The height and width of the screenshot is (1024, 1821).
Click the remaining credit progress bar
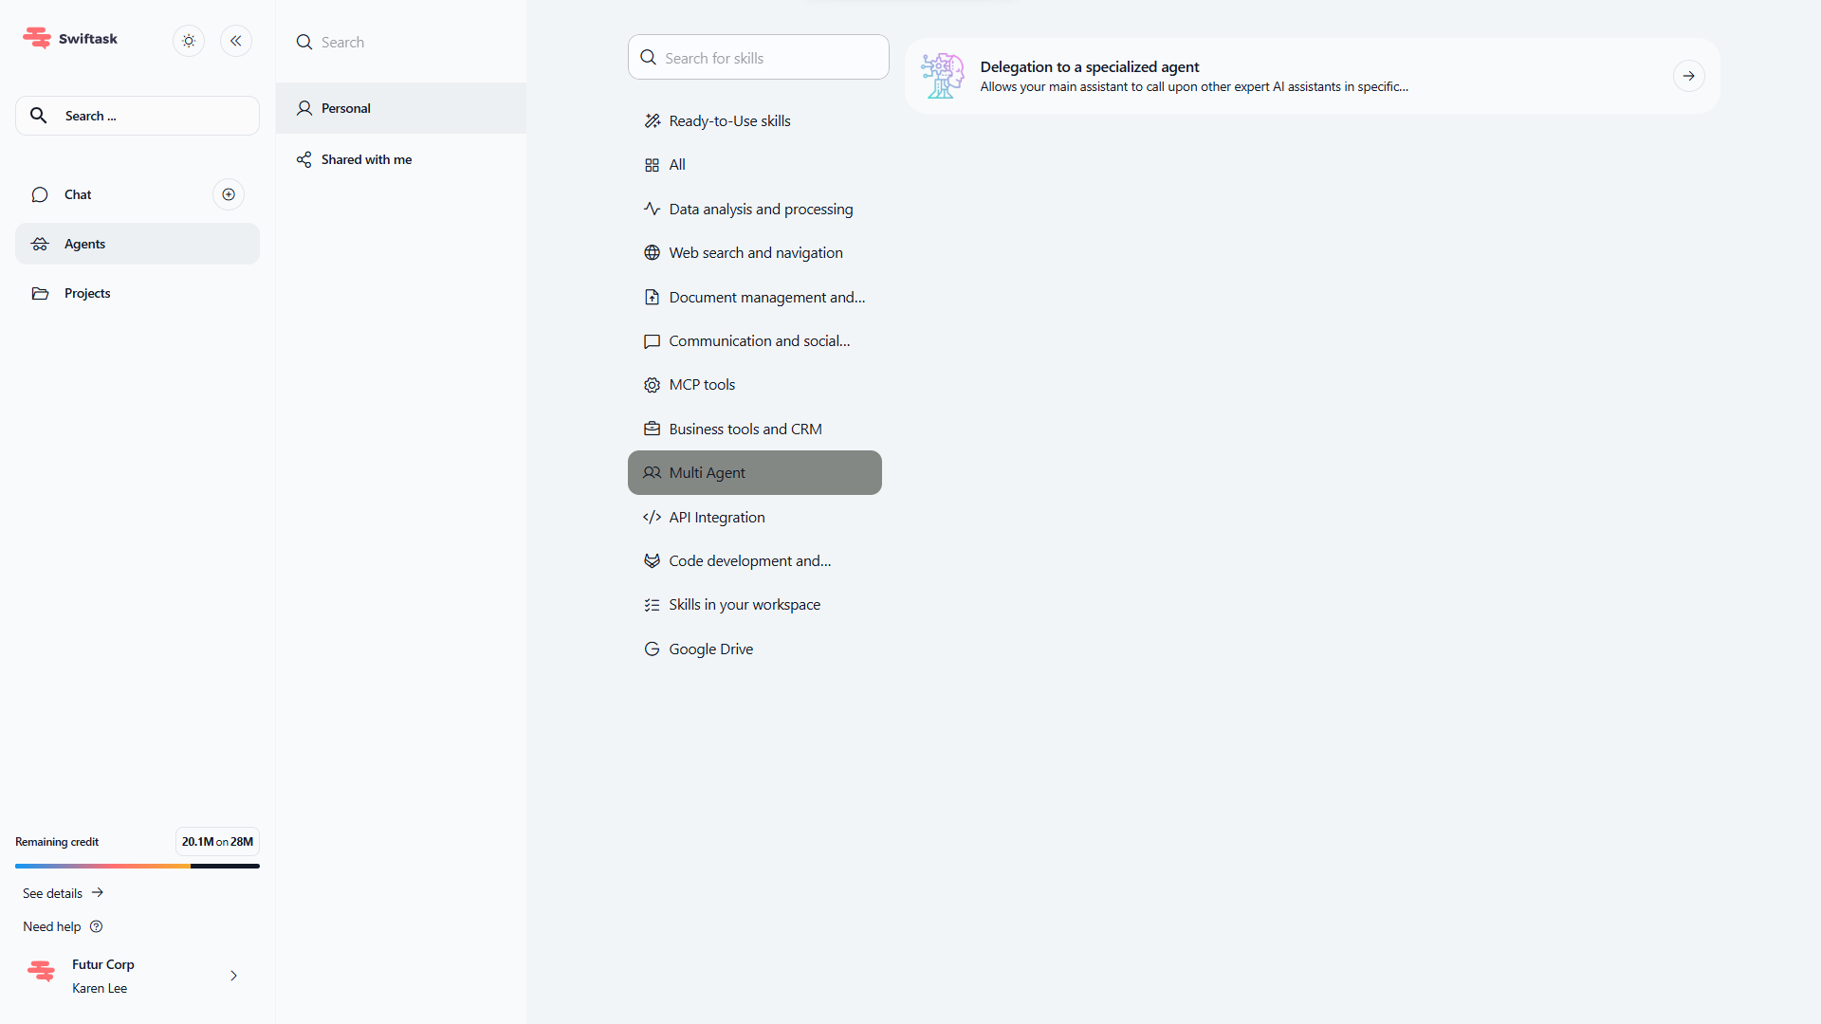[x=138, y=866]
